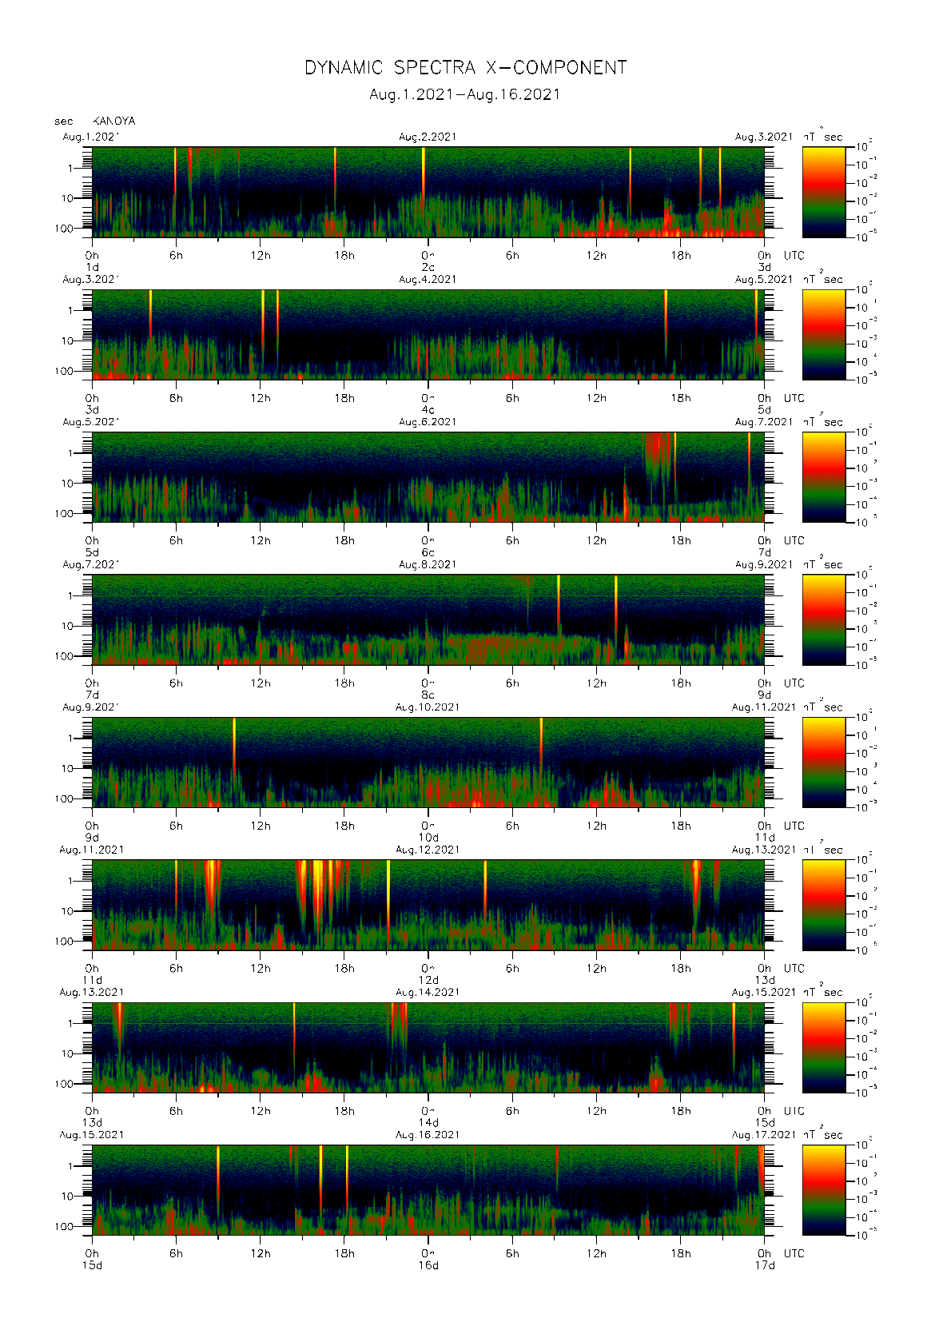Select the Aug.7–Aug.9 spectrogram panel

pyautogui.click(x=428, y=619)
